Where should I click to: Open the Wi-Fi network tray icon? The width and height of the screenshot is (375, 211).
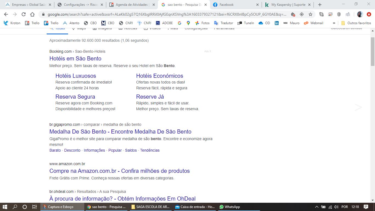click(330, 207)
